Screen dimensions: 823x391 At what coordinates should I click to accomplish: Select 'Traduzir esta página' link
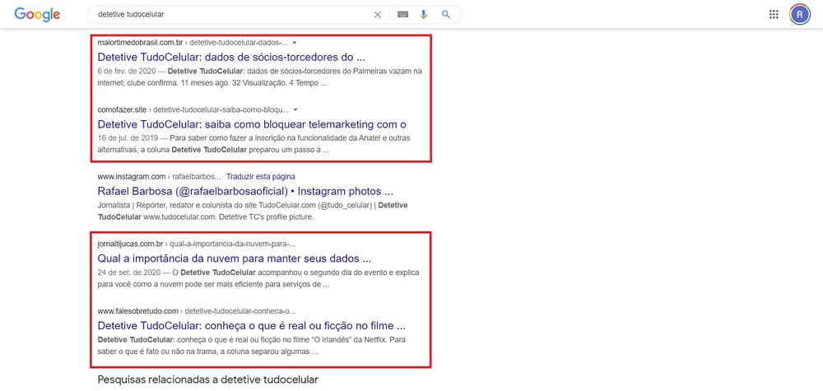260,177
